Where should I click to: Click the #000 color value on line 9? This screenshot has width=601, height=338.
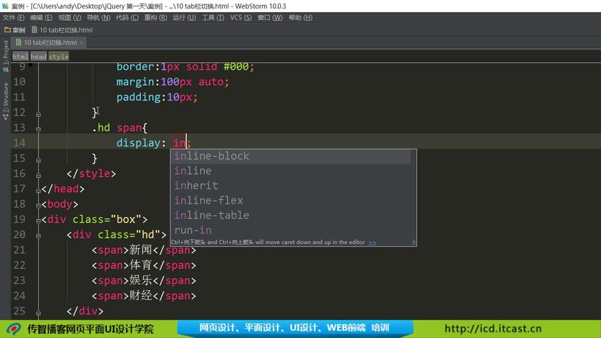[236, 67]
